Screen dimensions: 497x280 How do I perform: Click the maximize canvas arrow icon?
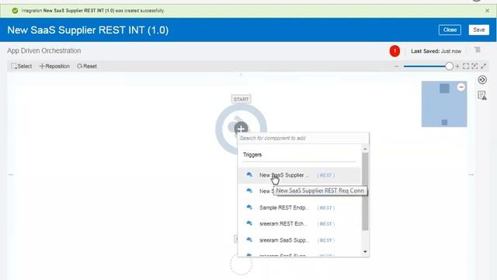(x=483, y=66)
